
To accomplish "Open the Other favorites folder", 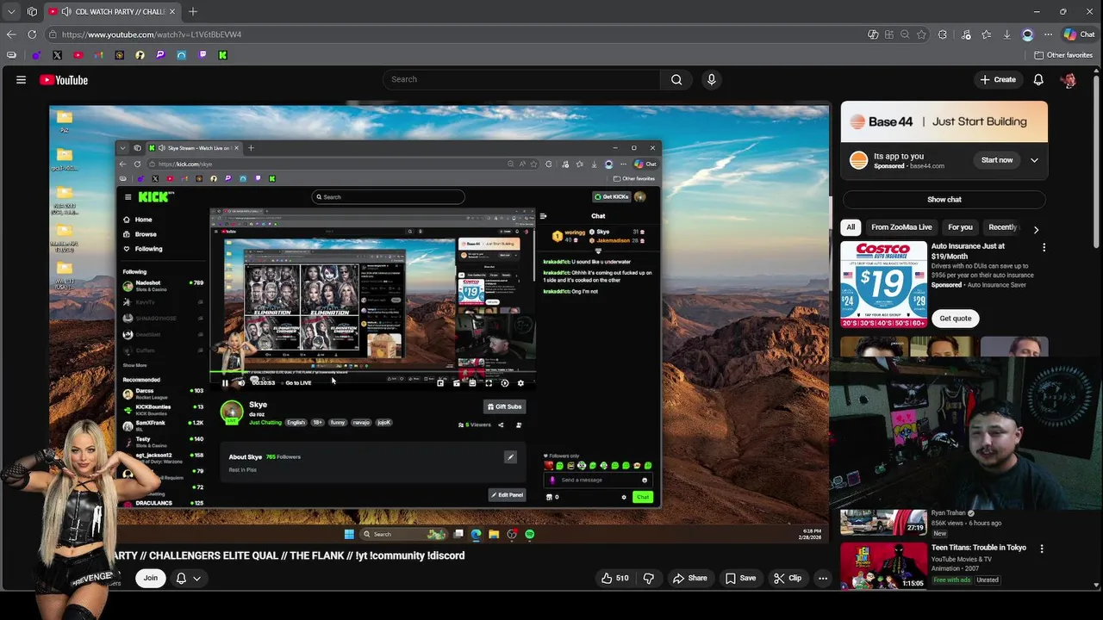I will (1063, 55).
